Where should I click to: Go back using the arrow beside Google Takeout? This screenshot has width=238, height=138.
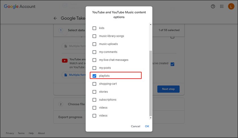55,18
